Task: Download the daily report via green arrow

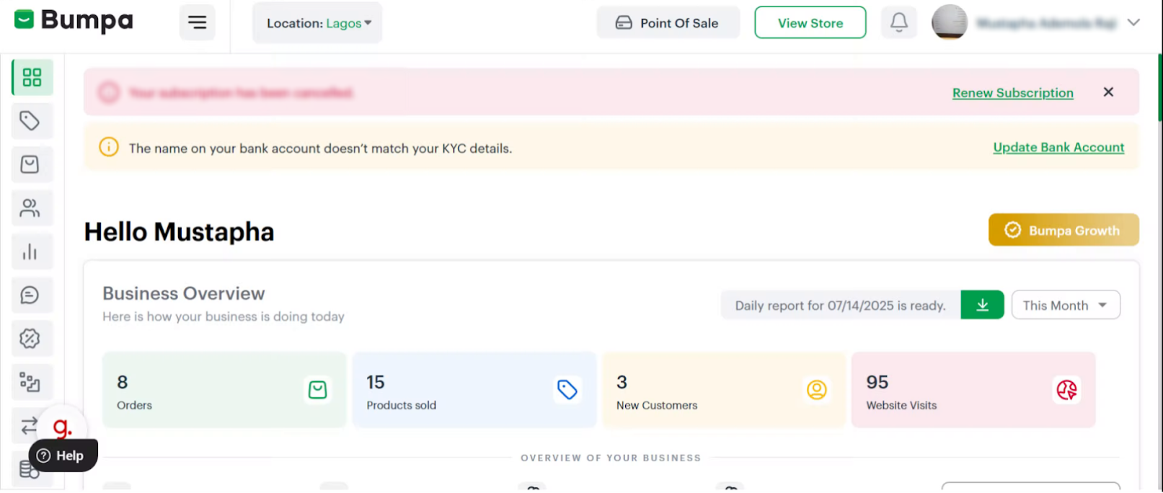Action: (982, 305)
